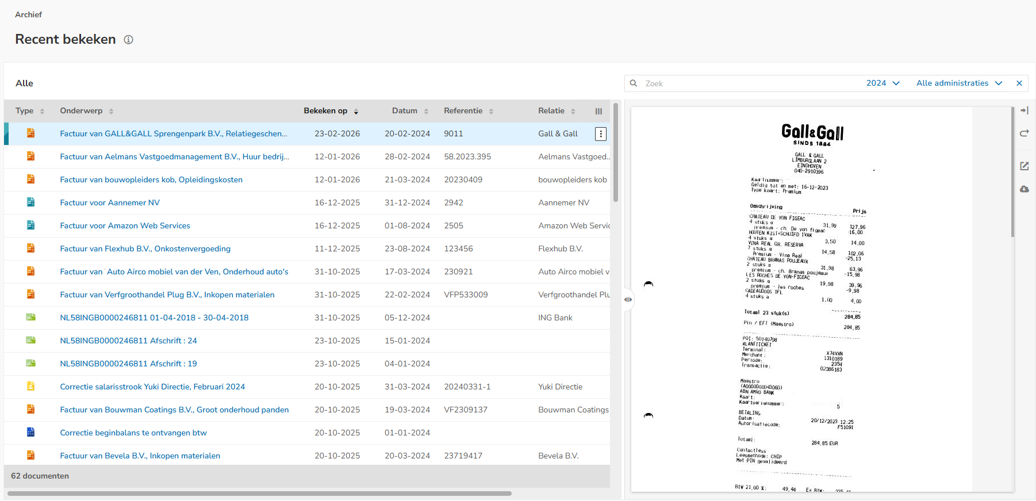
Task: Open Factuur van Aelmans Vastgoedmanagement B.V. link
Action: (x=175, y=157)
